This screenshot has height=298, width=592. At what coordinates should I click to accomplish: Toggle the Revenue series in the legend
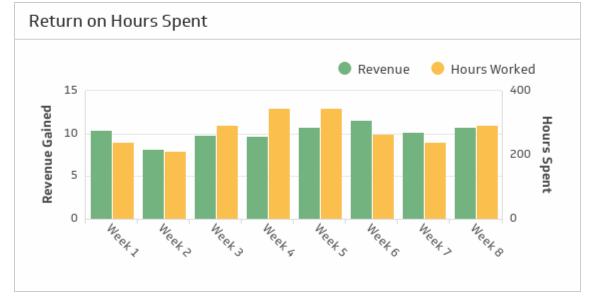[x=383, y=69]
